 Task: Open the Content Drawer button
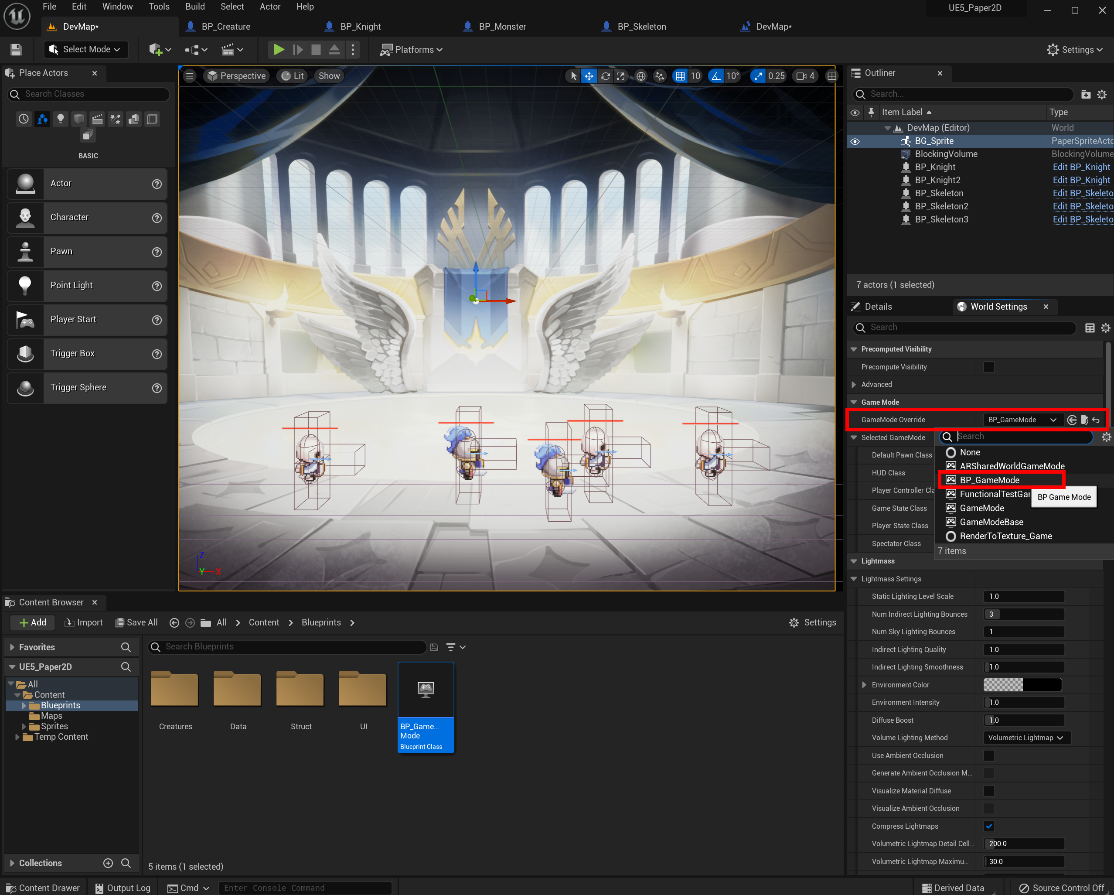(x=44, y=888)
